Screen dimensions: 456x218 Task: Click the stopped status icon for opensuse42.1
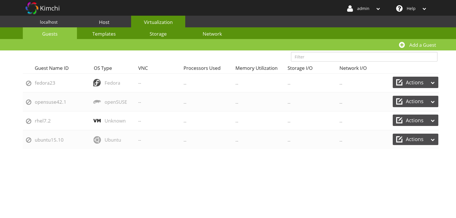[x=28, y=102]
